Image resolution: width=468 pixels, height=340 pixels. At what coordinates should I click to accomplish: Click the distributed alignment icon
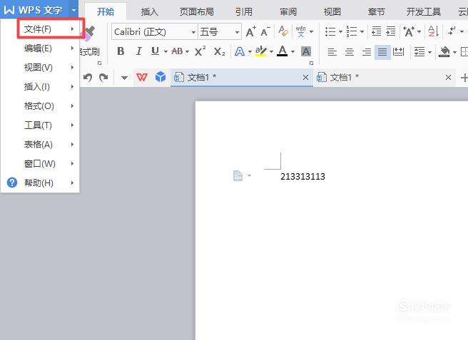[399, 52]
